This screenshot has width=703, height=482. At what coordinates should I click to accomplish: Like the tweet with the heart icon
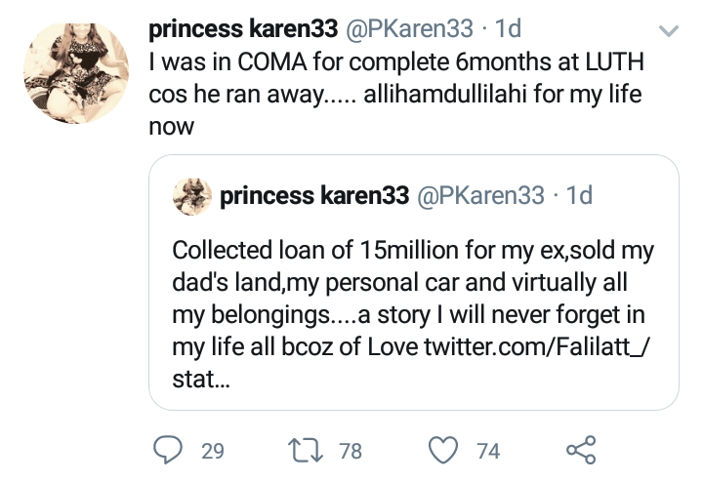tap(444, 450)
